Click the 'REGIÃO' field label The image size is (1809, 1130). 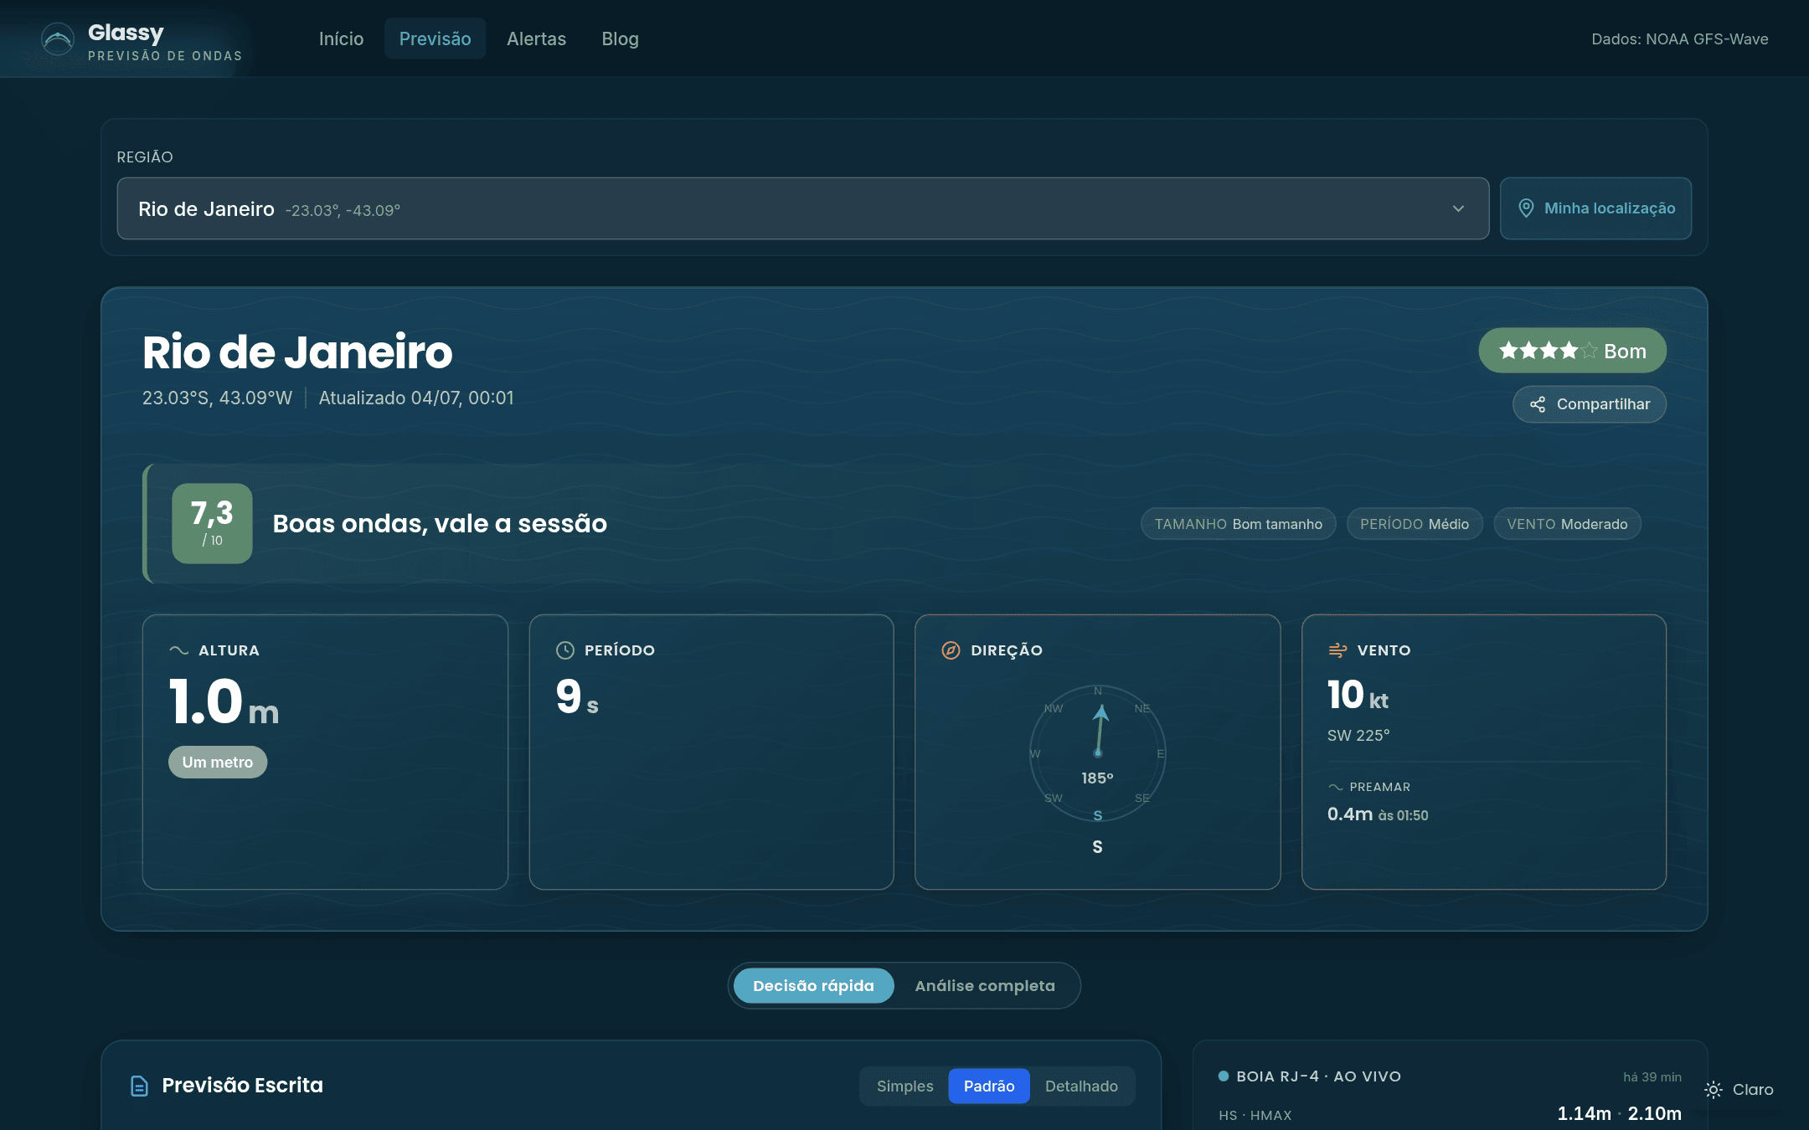[145, 157]
